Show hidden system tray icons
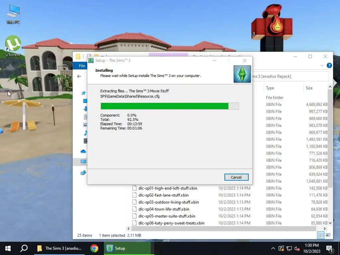Image resolution: width=340 pixels, height=255 pixels. coord(273,248)
